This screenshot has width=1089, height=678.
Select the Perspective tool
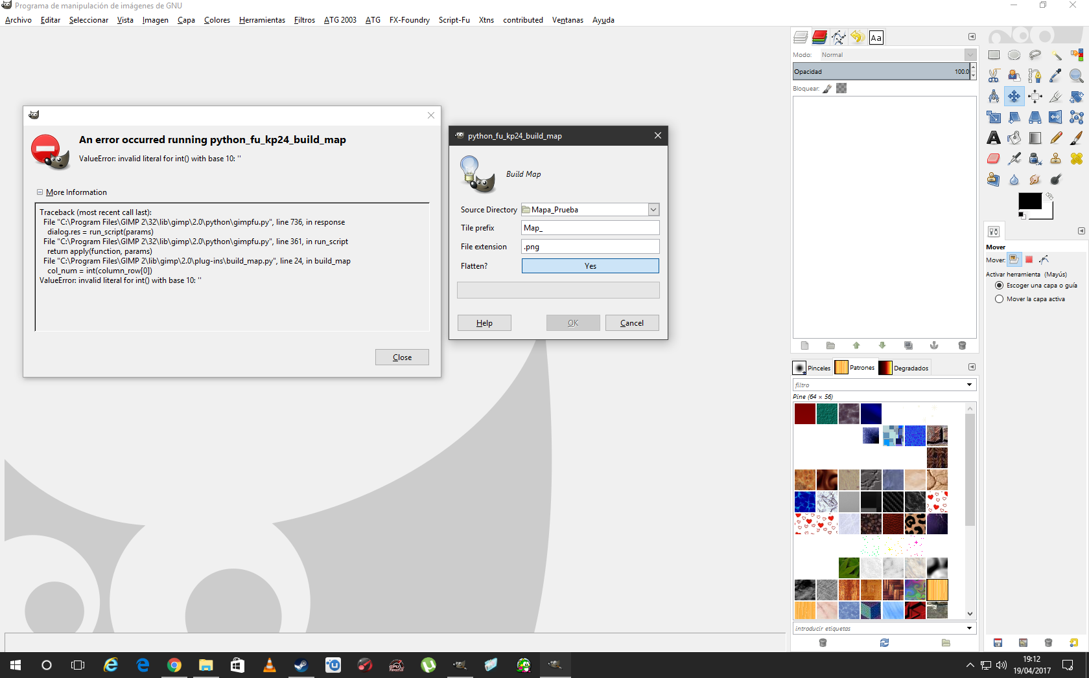click(1035, 117)
